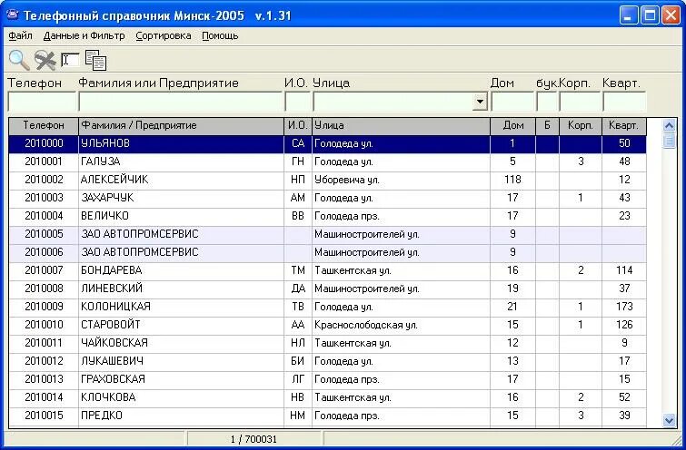686x450 pixels.
Task: Click the phone app icon in title bar
Action: 12,15
